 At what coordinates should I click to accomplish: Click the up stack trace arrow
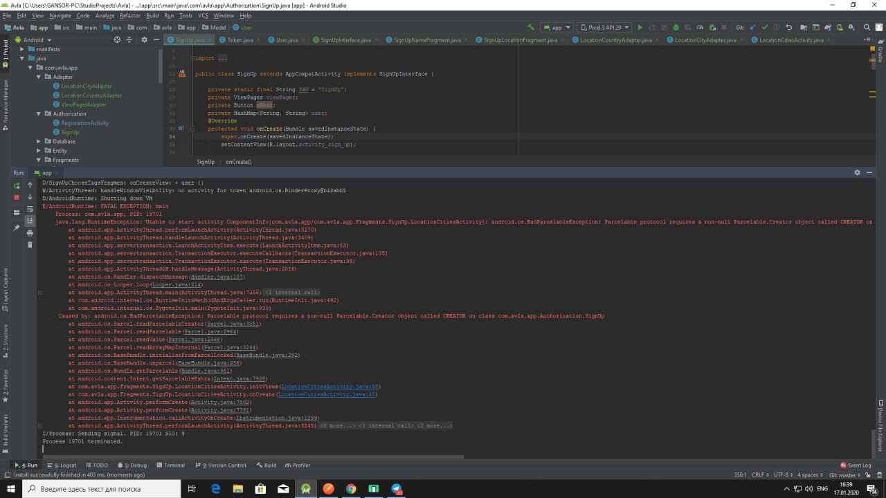tap(30, 185)
